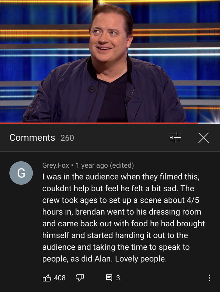Like Grey.Fox's comment with thumbs up
Image resolution: width=220 pixels, height=292 pixels.
(47, 278)
